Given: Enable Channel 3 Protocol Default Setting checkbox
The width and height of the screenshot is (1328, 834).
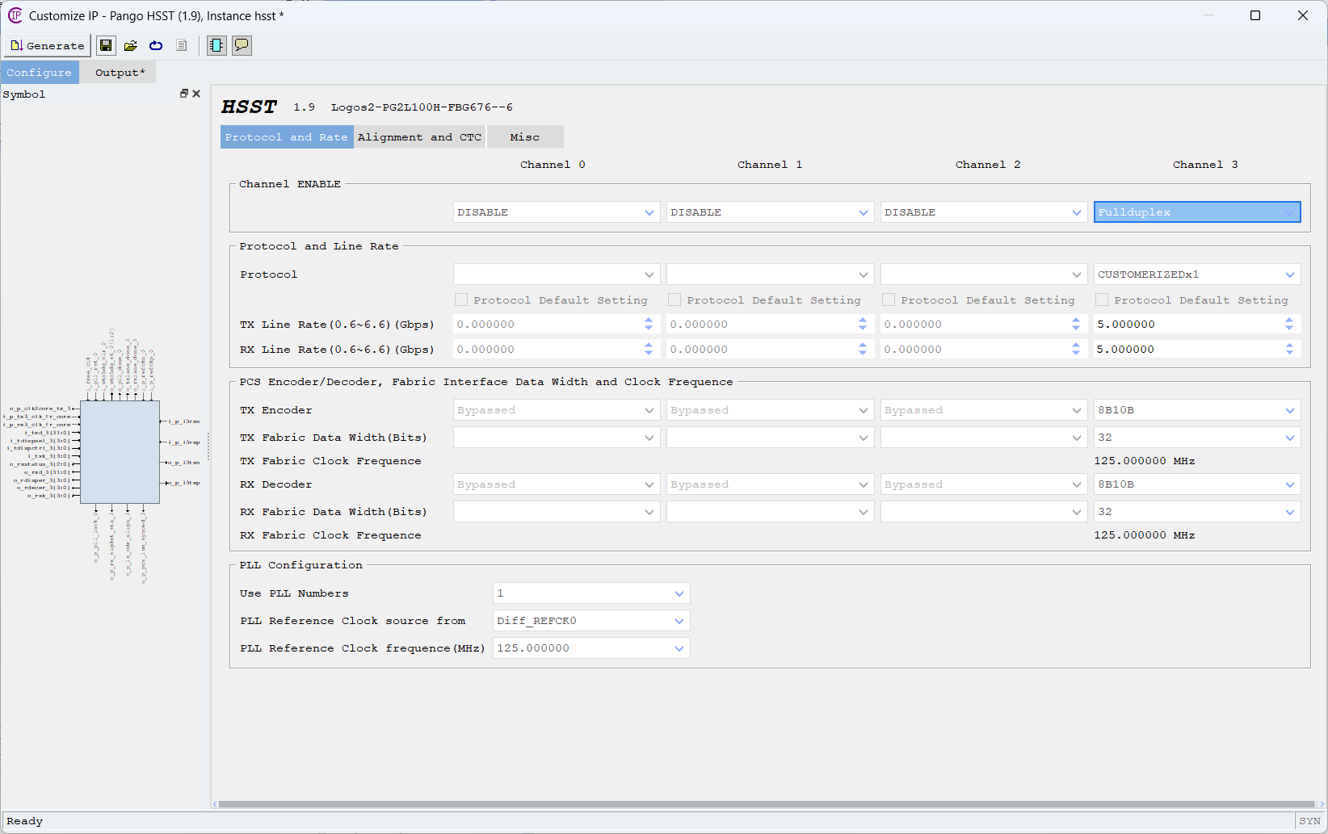Looking at the screenshot, I should [1102, 300].
